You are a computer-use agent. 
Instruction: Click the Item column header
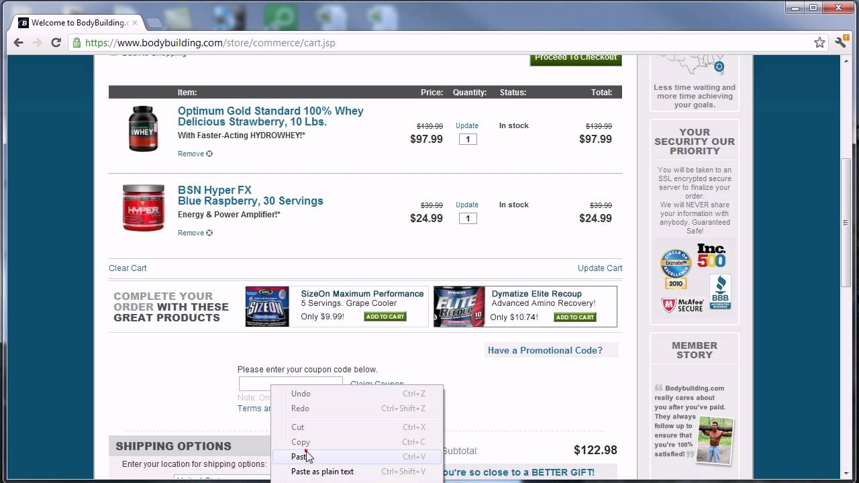[x=187, y=93]
